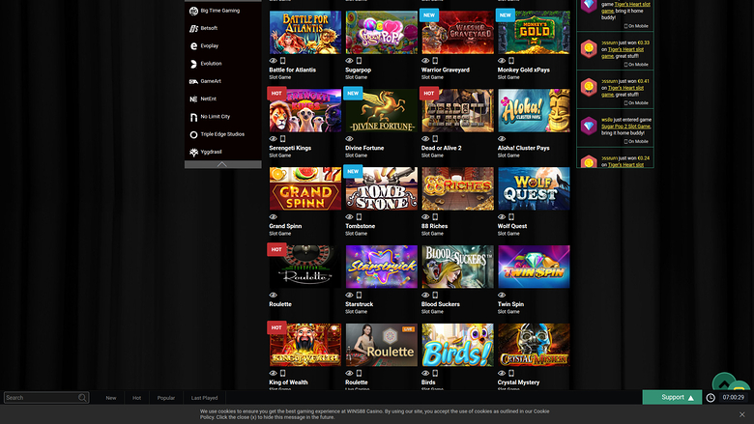Select the Betsoft provider icon
Image resolution: width=754 pixels, height=424 pixels.
193,28
